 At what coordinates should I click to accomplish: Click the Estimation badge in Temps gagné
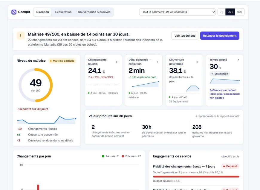tap(220, 74)
